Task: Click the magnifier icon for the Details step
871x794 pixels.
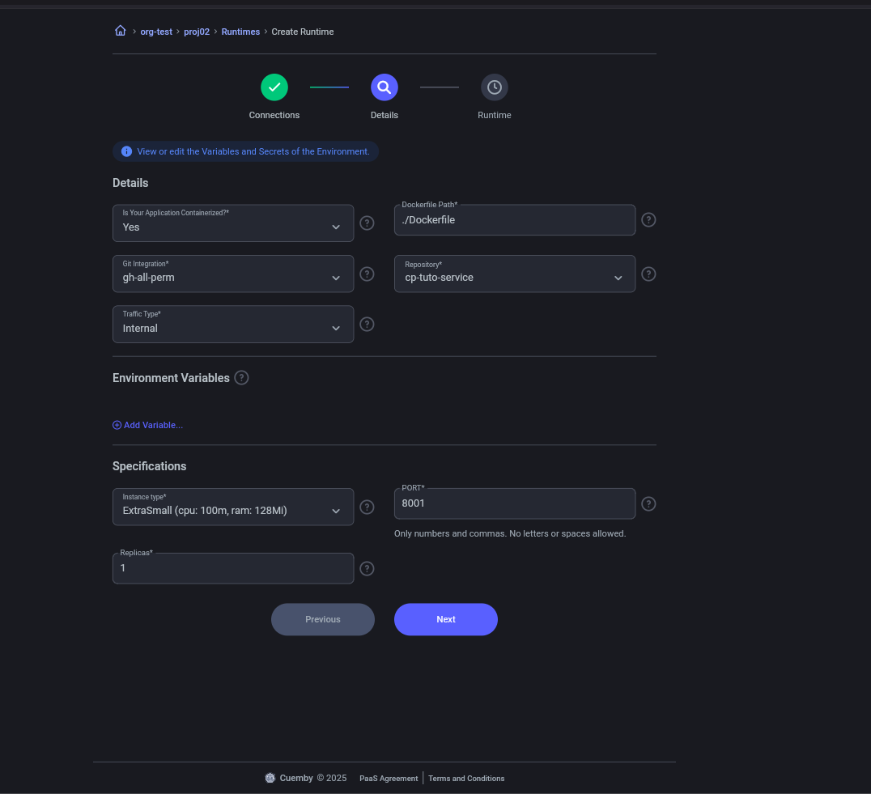Action: click(x=384, y=87)
